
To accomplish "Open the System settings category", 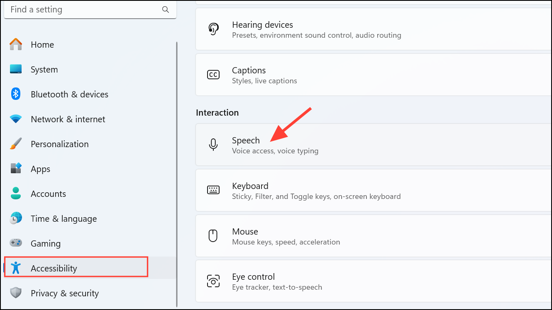I will 44,70.
